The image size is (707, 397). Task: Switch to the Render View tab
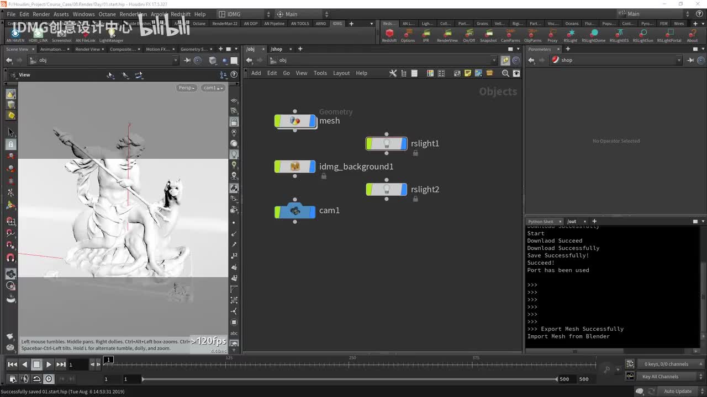point(87,49)
